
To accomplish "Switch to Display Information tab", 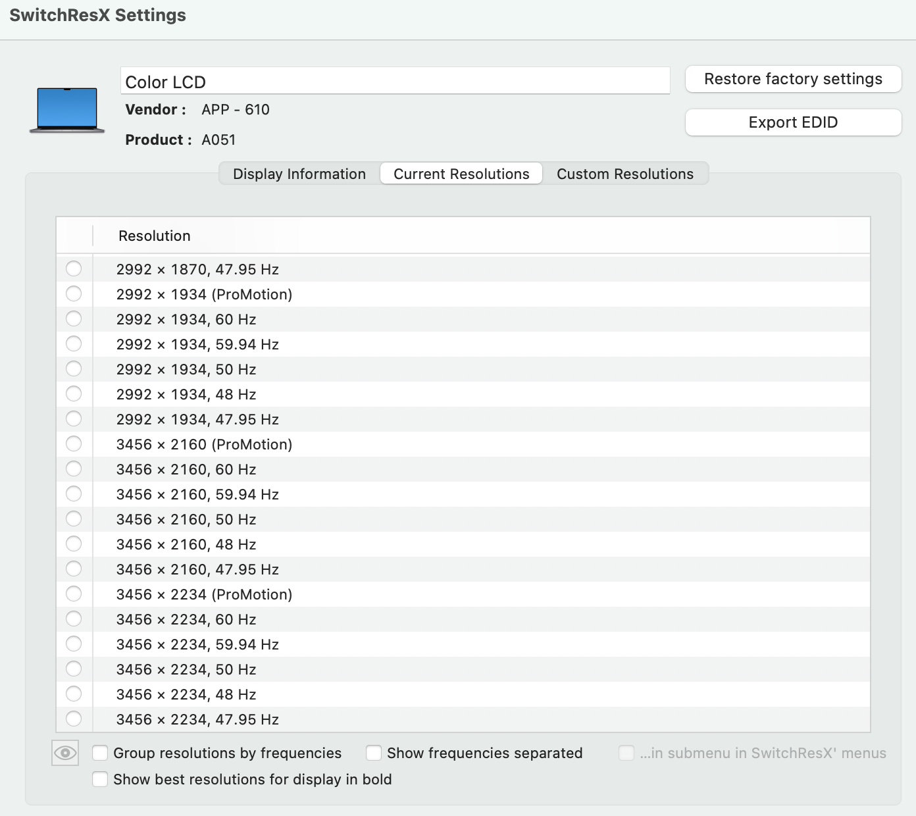I will (x=299, y=174).
